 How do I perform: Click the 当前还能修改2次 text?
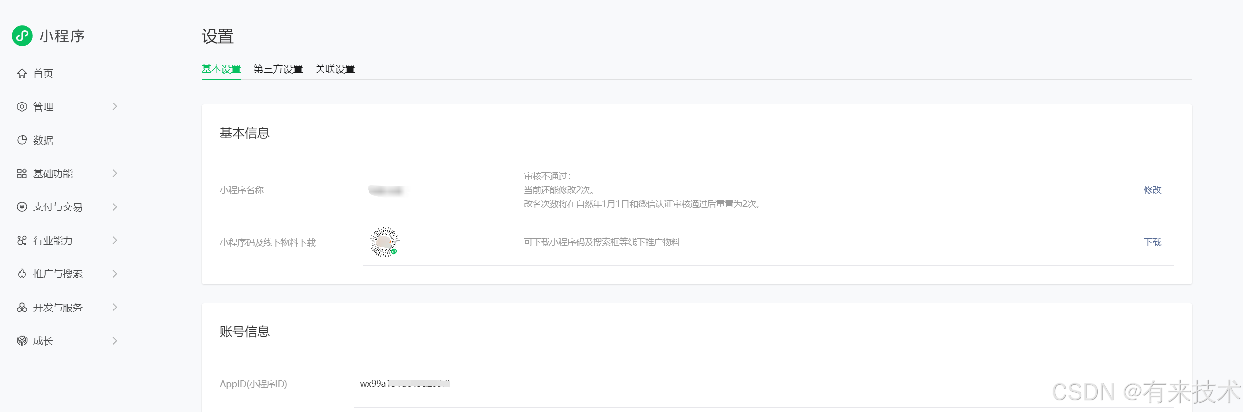tap(559, 190)
